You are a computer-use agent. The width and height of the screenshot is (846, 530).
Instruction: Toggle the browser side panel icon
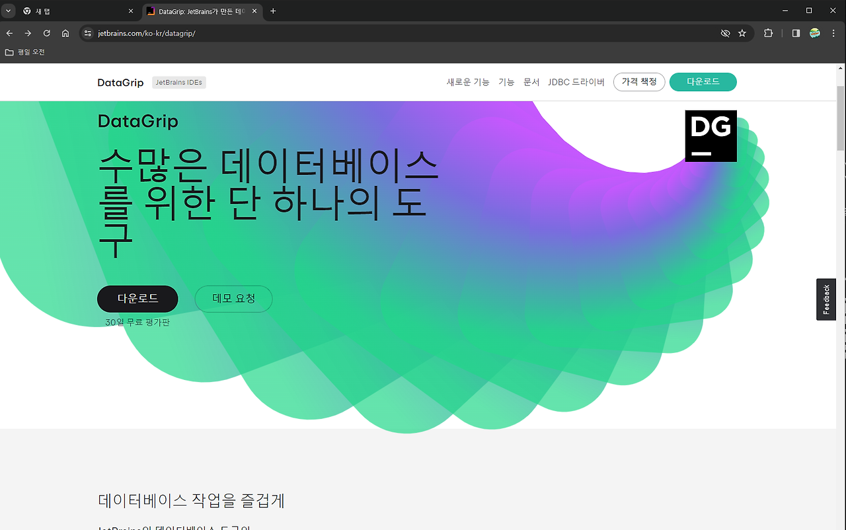click(796, 33)
